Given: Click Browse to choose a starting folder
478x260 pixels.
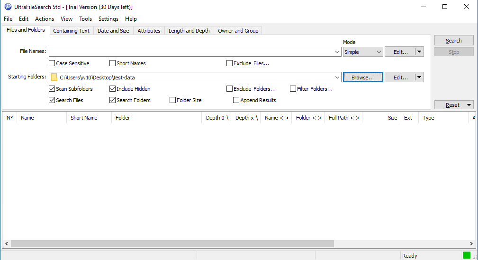Looking at the screenshot, I should (363, 77).
